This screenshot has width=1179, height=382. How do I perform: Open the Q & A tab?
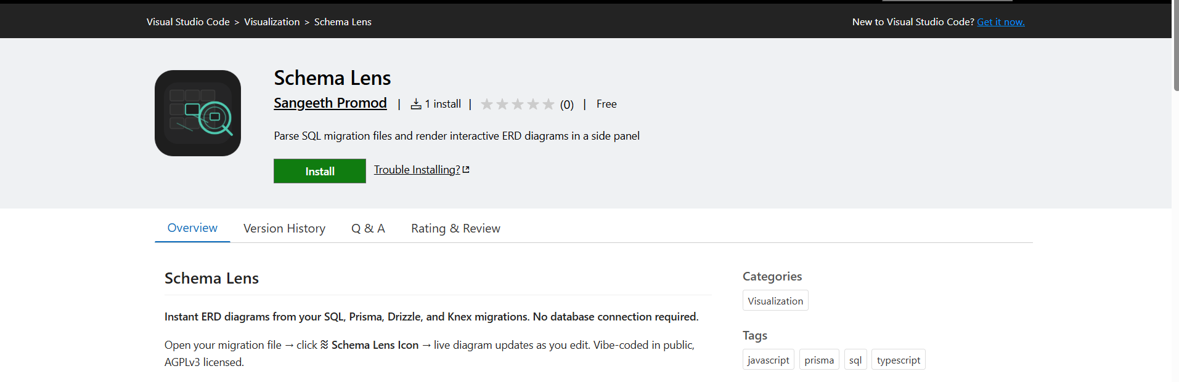coord(368,228)
